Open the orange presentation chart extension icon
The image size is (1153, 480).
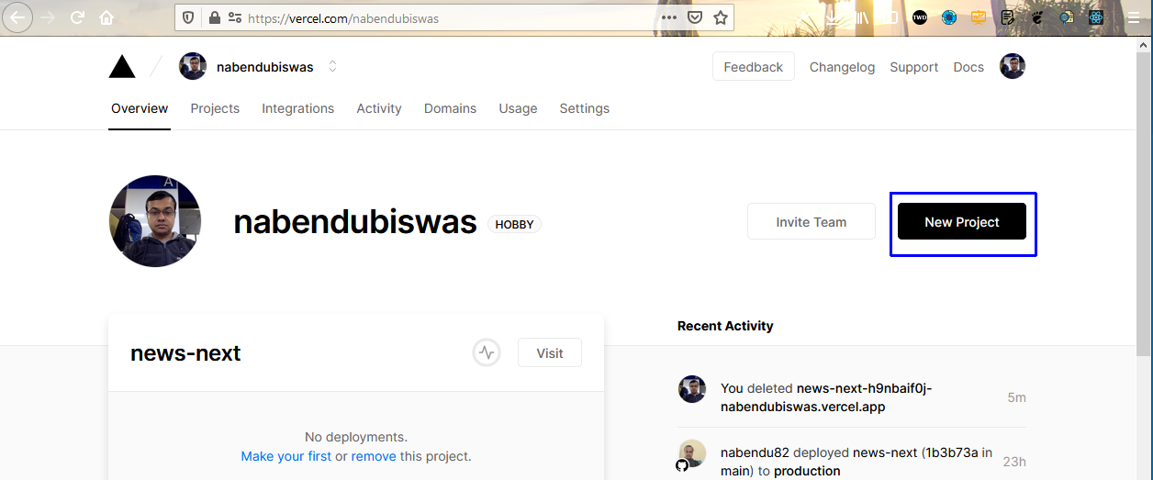click(x=979, y=17)
